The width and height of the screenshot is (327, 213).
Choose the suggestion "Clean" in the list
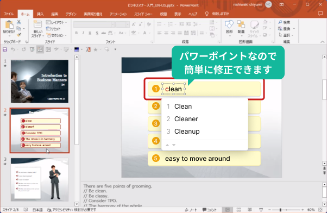pos(205,106)
